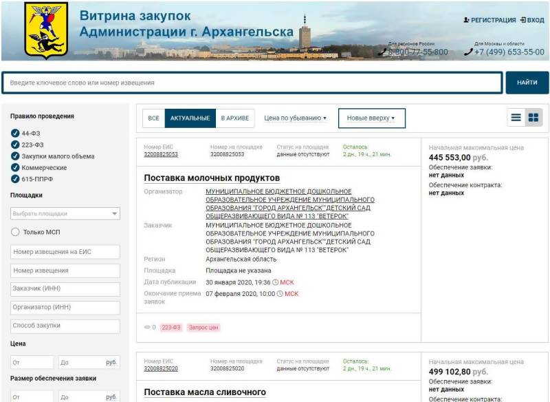The height and width of the screenshot is (402, 550).
Task: Expand the Цена по убыванию sort dropdown
Action: (296, 118)
